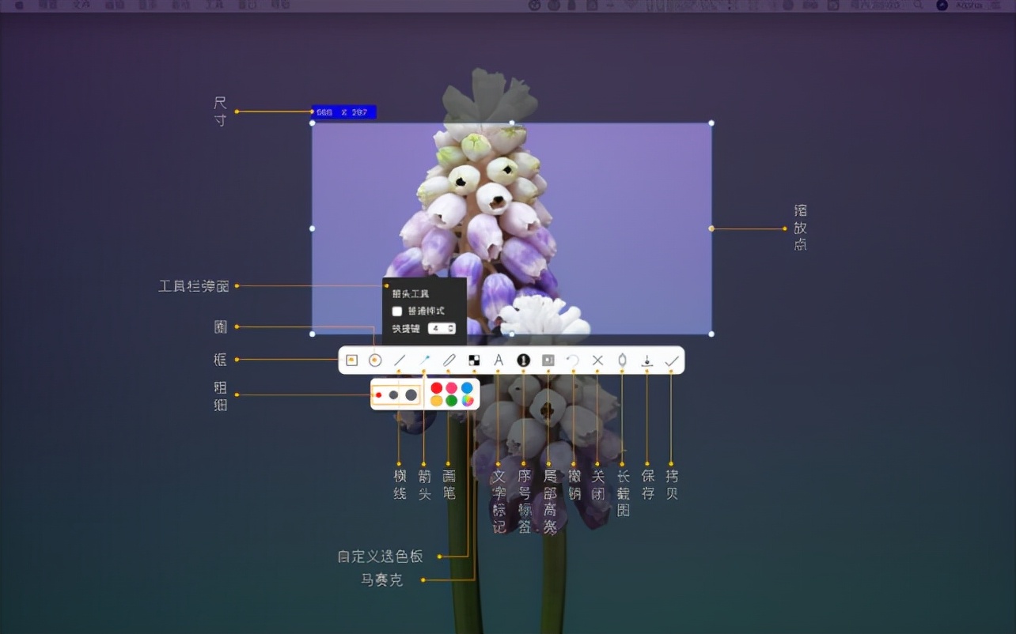
Task: Select the mosaic blur tool
Action: (x=475, y=360)
